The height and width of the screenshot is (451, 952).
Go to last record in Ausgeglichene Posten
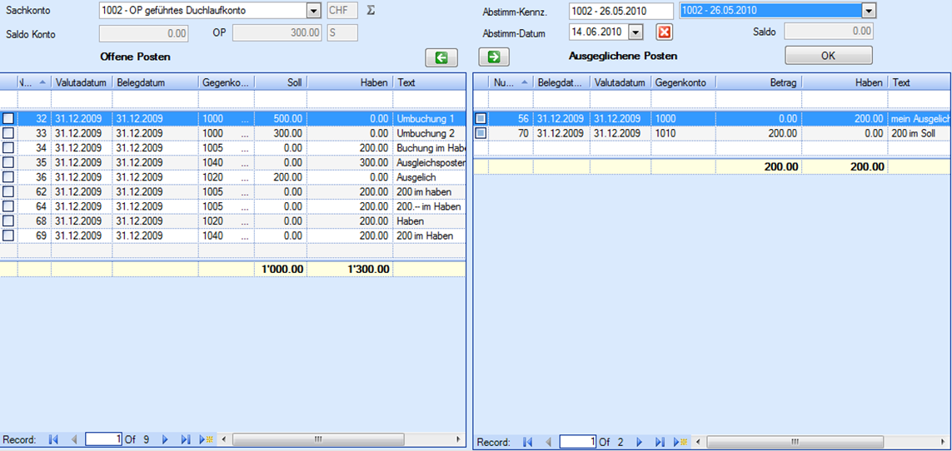click(660, 442)
